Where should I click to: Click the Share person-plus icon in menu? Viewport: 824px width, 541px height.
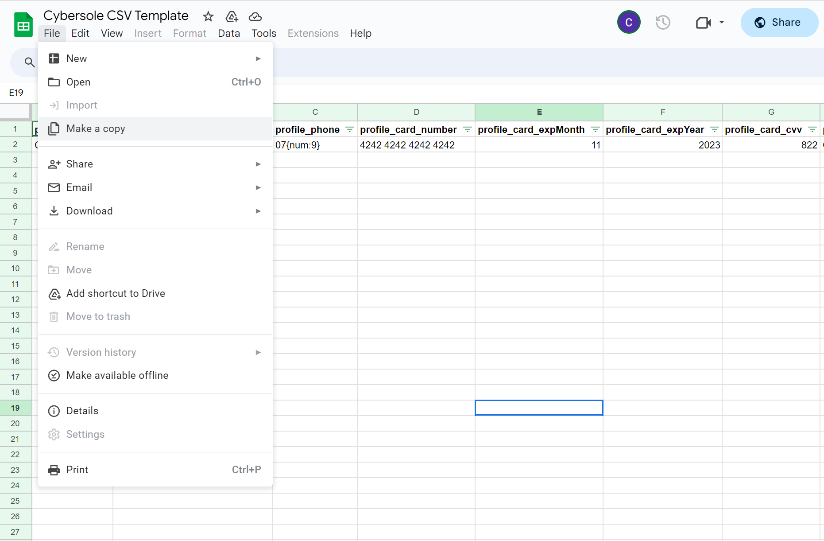click(54, 164)
